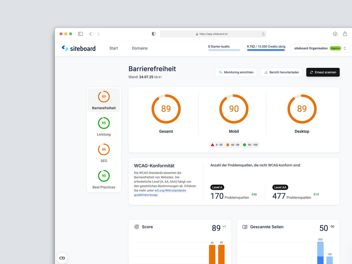Switch to the Domains tab
The width and height of the screenshot is (352, 264).
(140, 48)
